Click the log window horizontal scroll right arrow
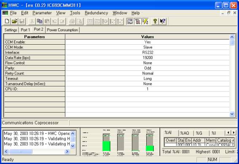Viewport: 239px width, 164px height. pos(67,151)
